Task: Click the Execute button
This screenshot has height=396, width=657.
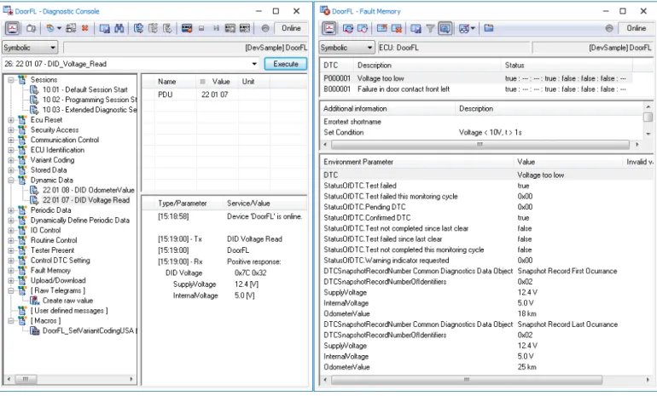Action: [x=286, y=64]
